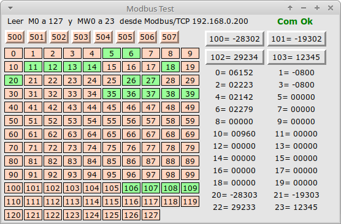Click the shade window up-arrow icon
The height and width of the screenshot is (224, 341).
(290, 8)
